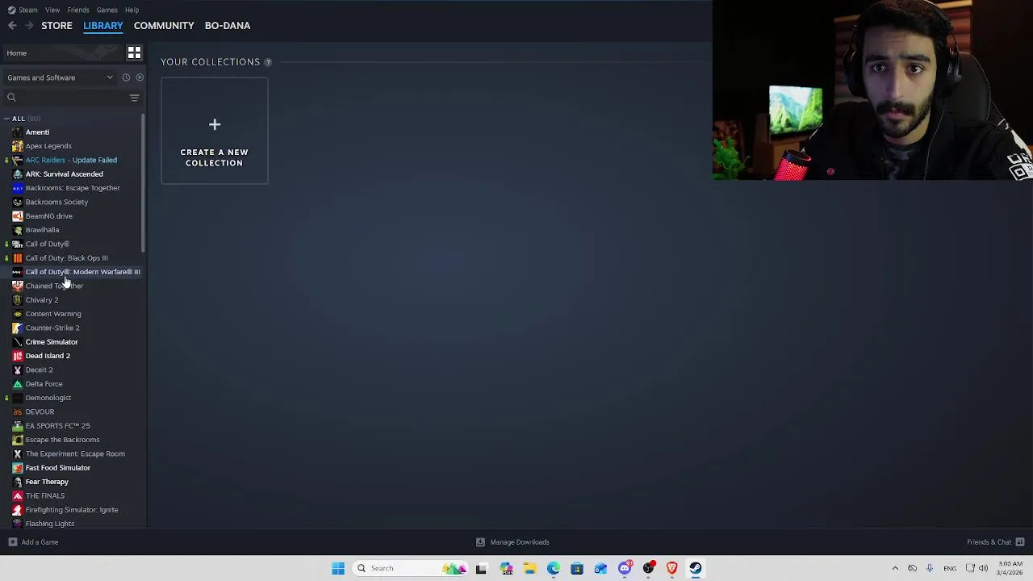Toggle show only ready-to-play games

tap(140, 77)
